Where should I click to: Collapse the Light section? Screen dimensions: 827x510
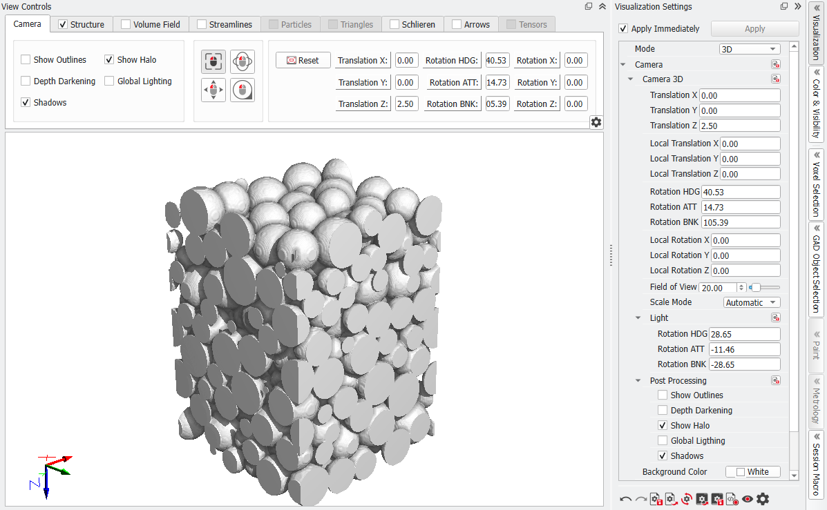[x=638, y=317]
